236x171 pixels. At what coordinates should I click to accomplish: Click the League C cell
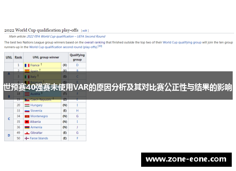click(9, 119)
